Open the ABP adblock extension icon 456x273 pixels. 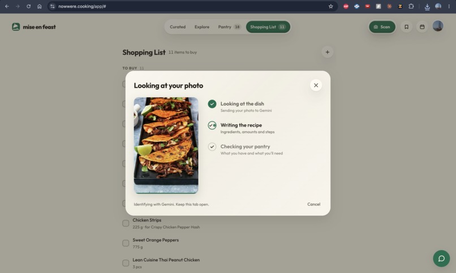346,6
